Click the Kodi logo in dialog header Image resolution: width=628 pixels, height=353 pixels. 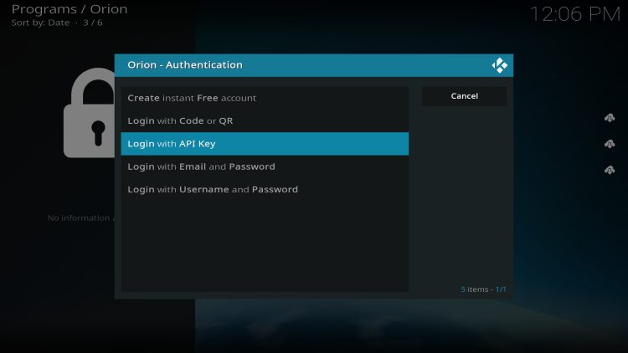(x=499, y=65)
